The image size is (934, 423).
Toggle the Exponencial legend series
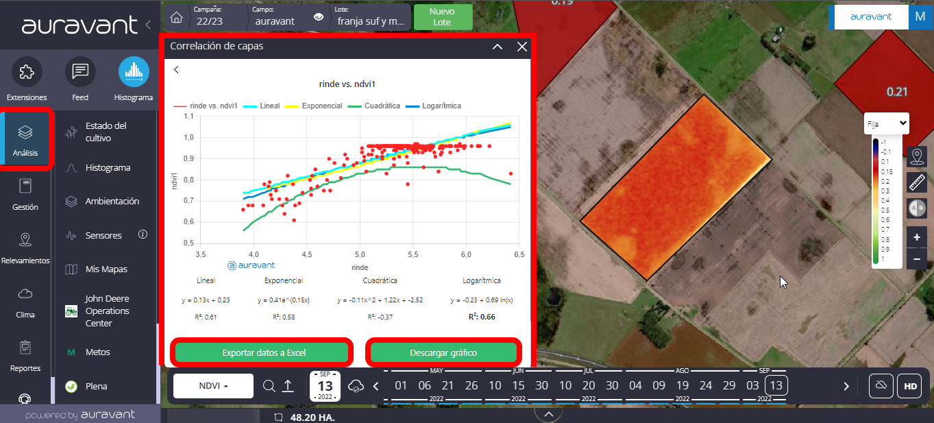[x=313, y=106]
